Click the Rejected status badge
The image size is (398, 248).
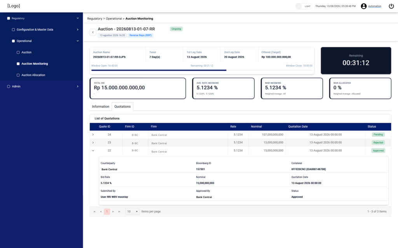tap(378, 143)
